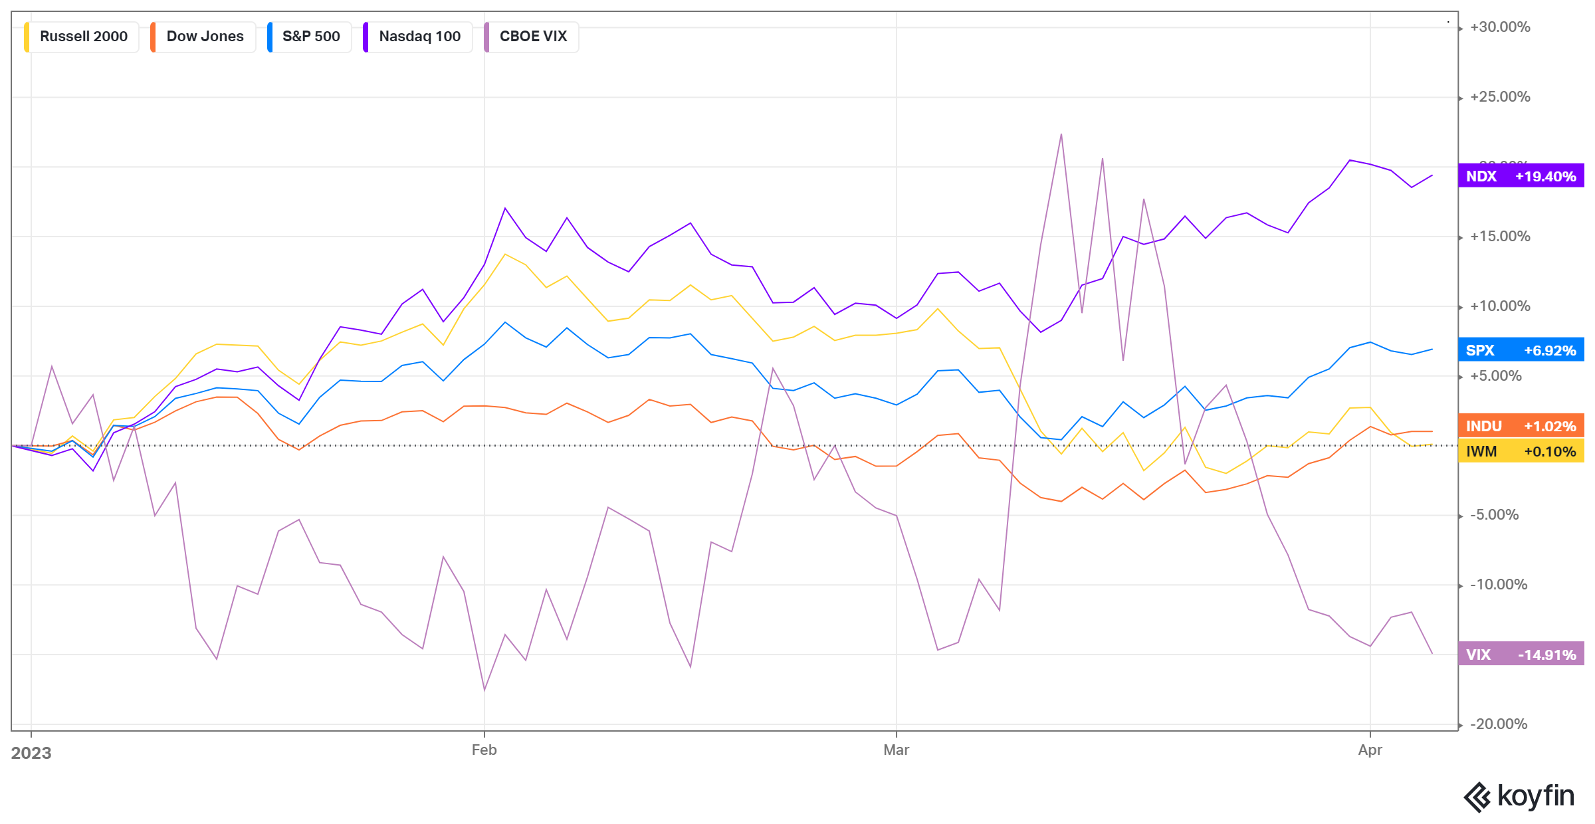Image resolution: width=1595 pixels, height=824 pixels.
Task: Click the 2023 year label
Action: pos(31,753)
